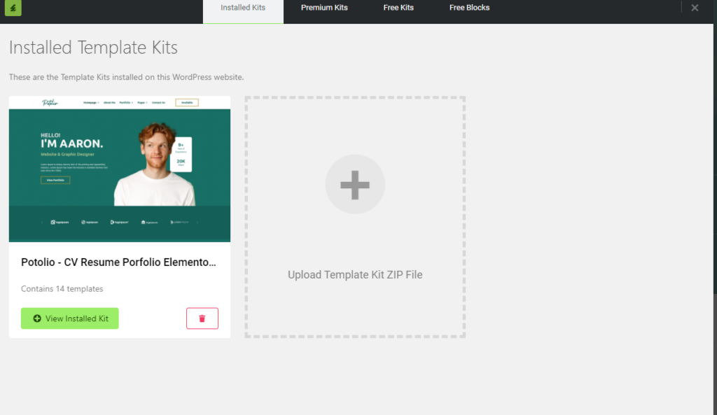Click the Available button in preview header
Screen dimensions: 717x415
click(187, 102)
